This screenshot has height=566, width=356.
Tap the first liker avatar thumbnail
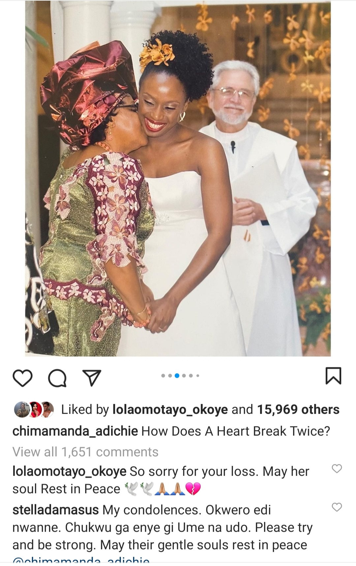click(x=21, y=410)
